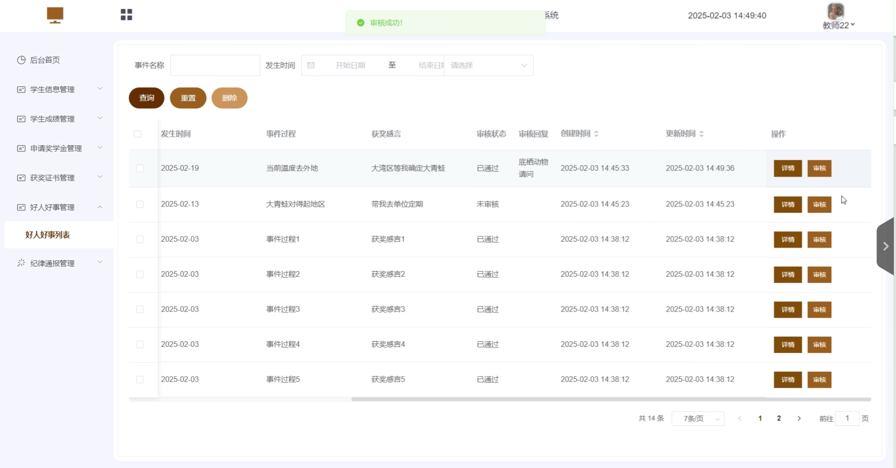Open the 7条/页 page size dropdown
Image resolution: width=896 pixels, height=468 pixels.
[x=697, y=418]
